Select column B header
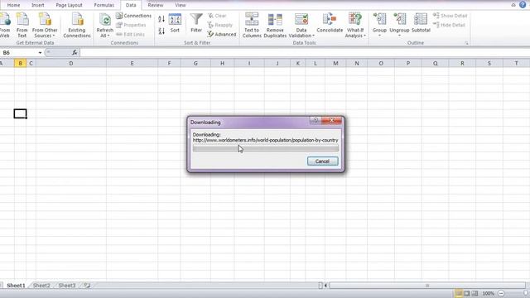The height and width of the screenshot is (298, 530). (x=20, y=63)
